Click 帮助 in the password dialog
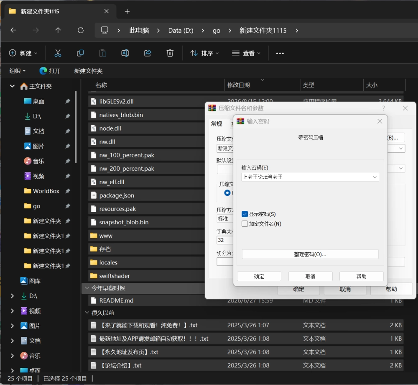Viewport: 418px width, 385px height. (x=361, y=277)
